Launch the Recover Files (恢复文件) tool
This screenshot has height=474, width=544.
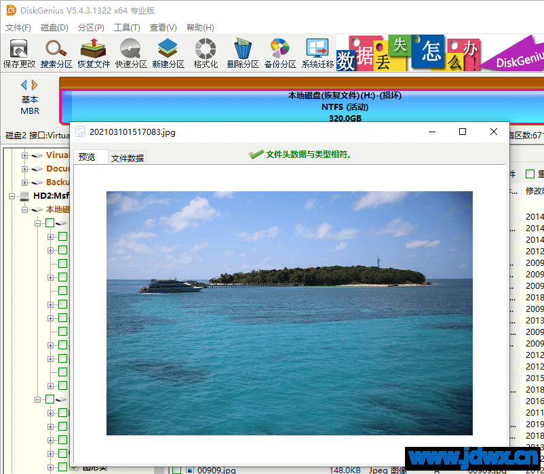94,54
